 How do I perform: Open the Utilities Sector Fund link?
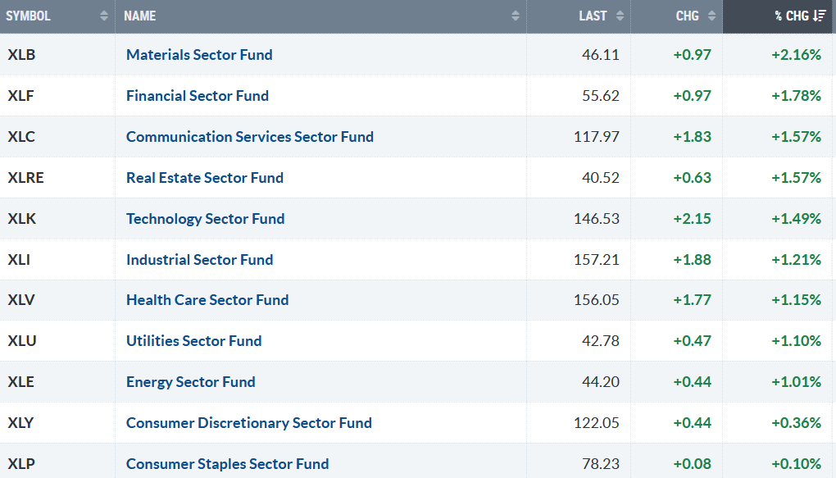194,341
